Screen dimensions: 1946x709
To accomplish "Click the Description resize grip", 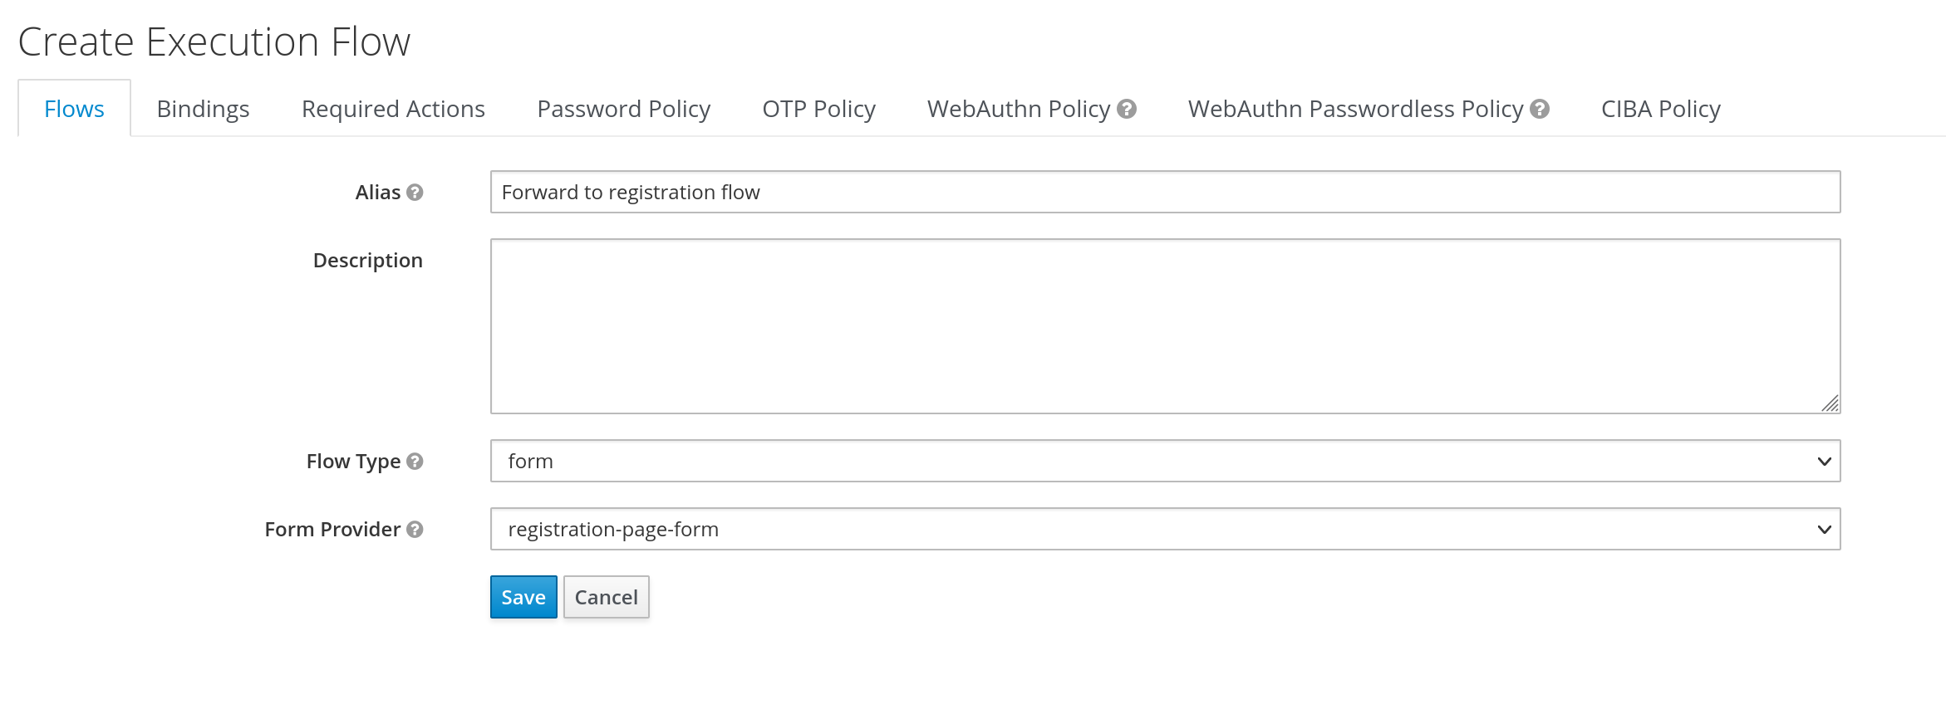I will pyautogui.click(x=1832, y=403).
